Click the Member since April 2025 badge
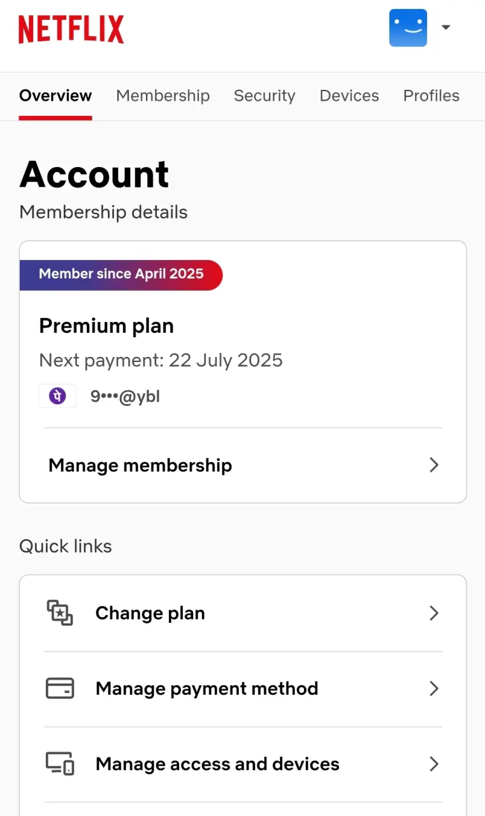Image resolution: width=485 pixels, height=816 pixels. pos(121,275)
